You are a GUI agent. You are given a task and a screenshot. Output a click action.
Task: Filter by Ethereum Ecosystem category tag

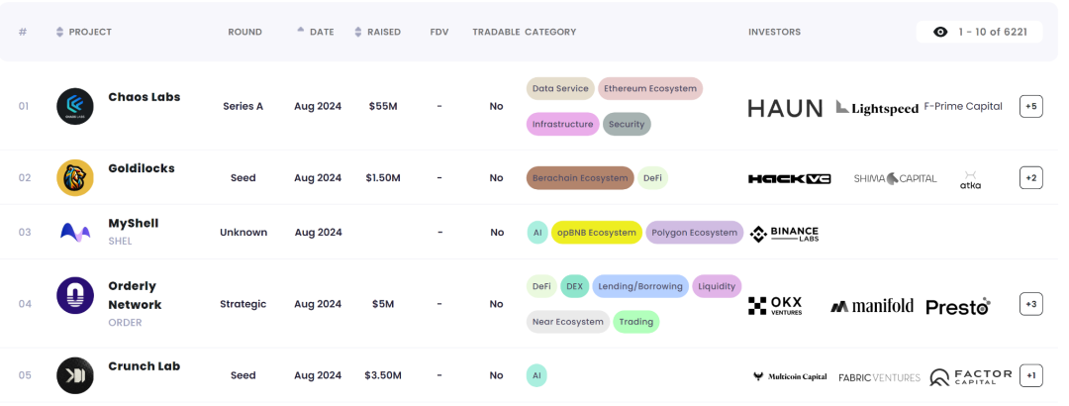coord(650,89)
